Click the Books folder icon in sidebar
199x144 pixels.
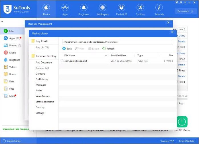point(6,74)
